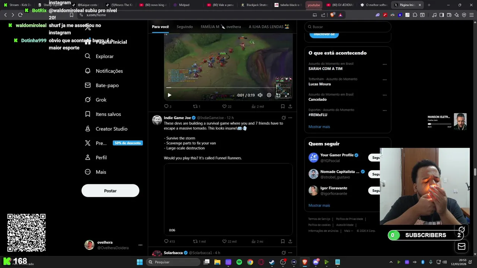Screen dimensions: 477x268
Task: Show more trending topics via Mostrar mais
Action: tap(319, 127)
